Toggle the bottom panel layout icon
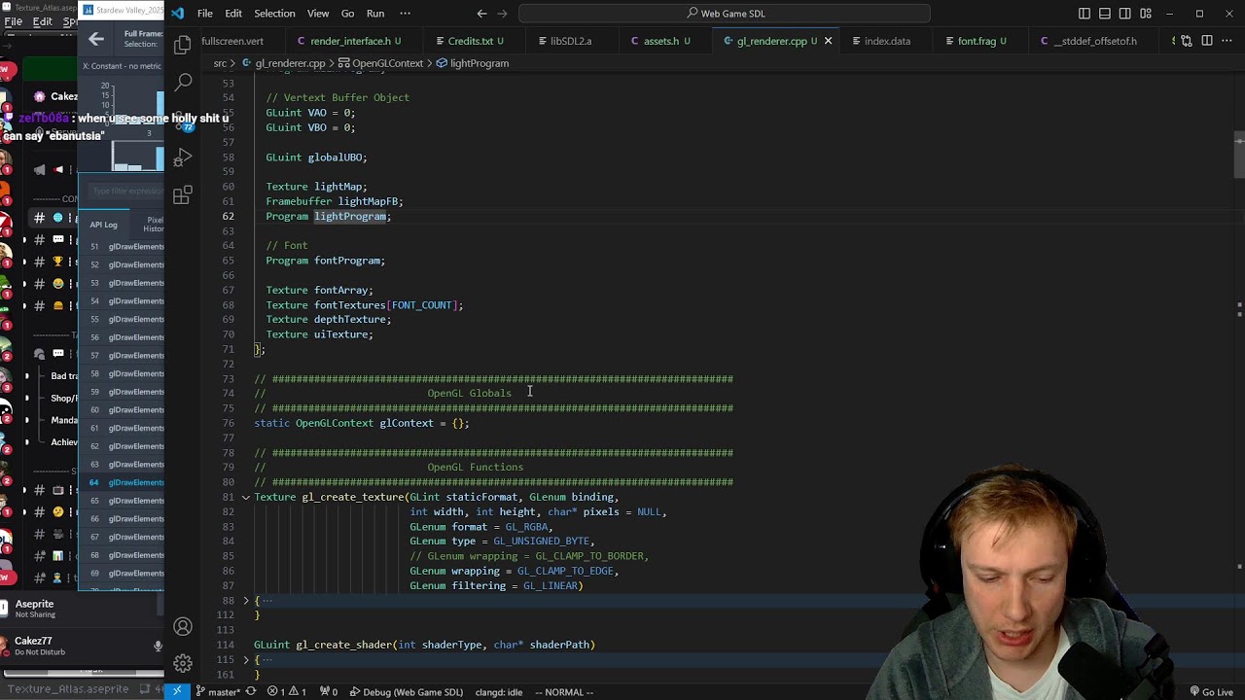This screenshot has height=700, width=1245. point(1105,14)
